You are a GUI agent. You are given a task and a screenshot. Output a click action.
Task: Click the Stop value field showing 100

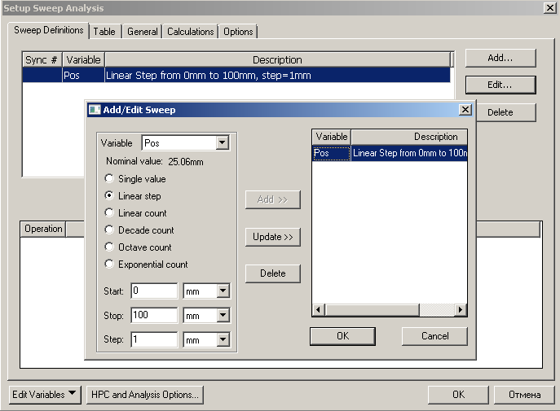(154, 315)
